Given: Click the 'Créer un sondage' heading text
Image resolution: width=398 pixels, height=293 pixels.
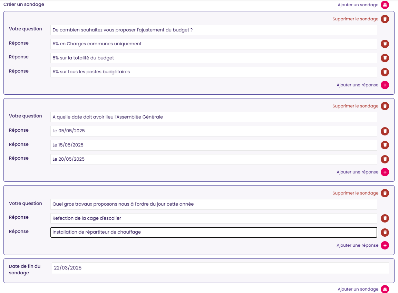Looking at the screenshot, I should pos(23,4).
